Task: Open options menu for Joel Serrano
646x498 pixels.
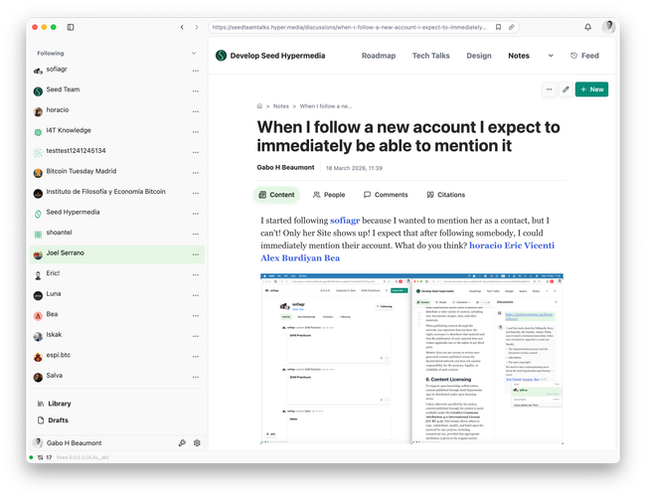Action: [x=195, y=253]
